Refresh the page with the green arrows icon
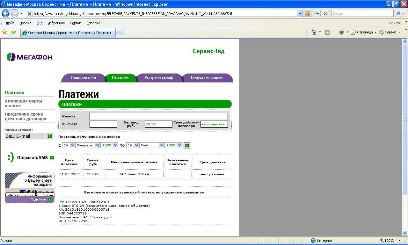The width and height of the screenshot is (408, 245). (317, 13)
